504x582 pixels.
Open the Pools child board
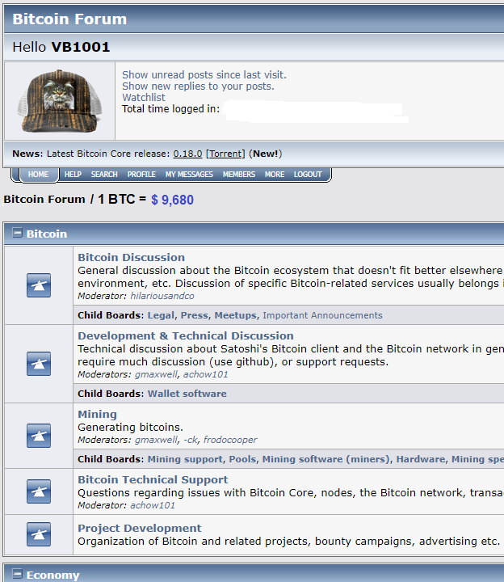(x=242, y=459)
